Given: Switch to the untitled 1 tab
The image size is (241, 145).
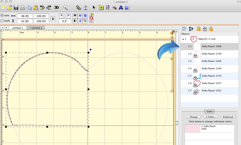Looking at the screenshot, I should tap(17, 28).
